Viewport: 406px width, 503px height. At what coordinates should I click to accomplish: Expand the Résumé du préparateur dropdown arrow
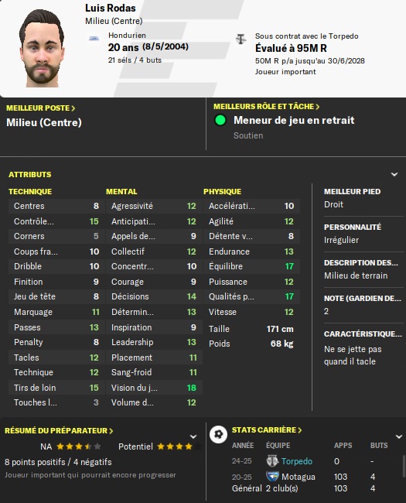[193, 436]
